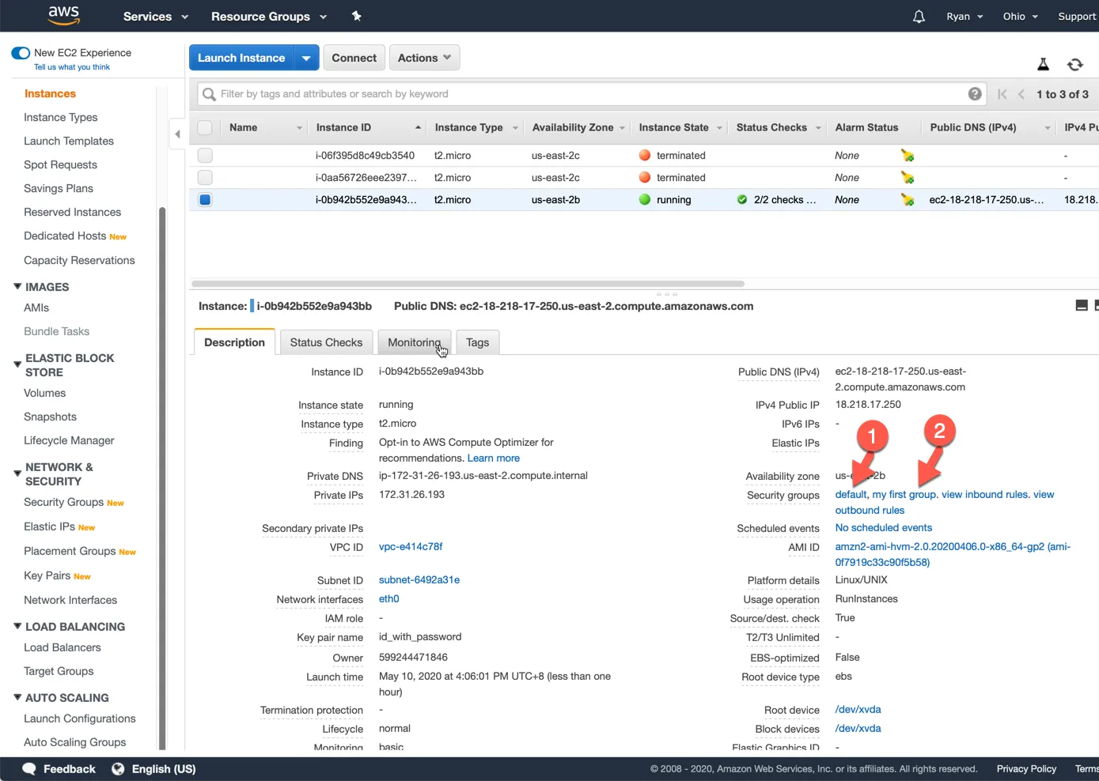Collapse the side navigation panel arrow

click(177, 134)
